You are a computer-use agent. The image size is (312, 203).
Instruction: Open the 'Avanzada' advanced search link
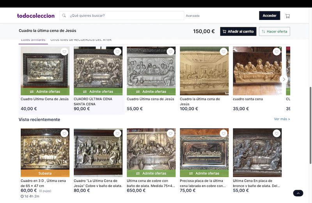click(x=193, y=16)
